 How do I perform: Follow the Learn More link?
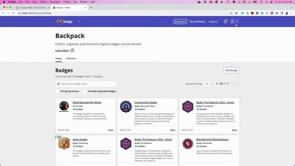click(62, 50)
